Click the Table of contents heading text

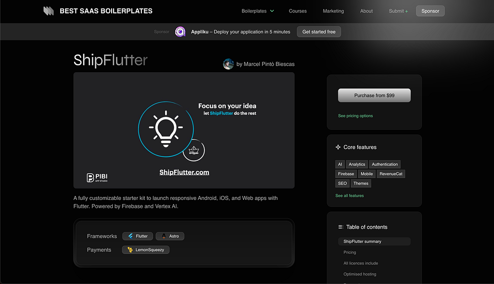tap(367, 227)
